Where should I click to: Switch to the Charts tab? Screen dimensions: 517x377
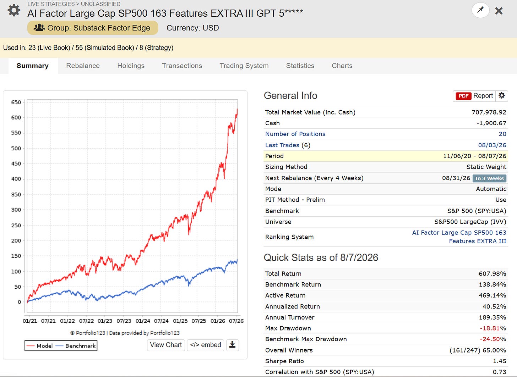click(342, 66)
